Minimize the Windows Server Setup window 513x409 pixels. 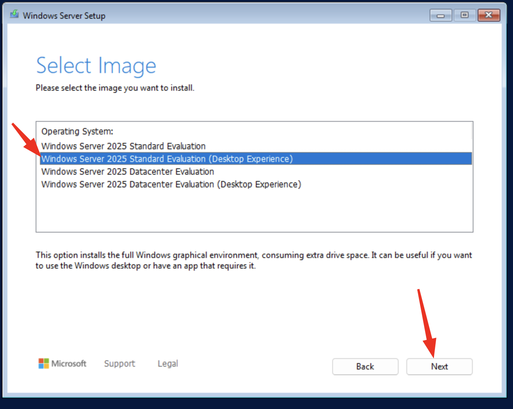tap(440, 15)
